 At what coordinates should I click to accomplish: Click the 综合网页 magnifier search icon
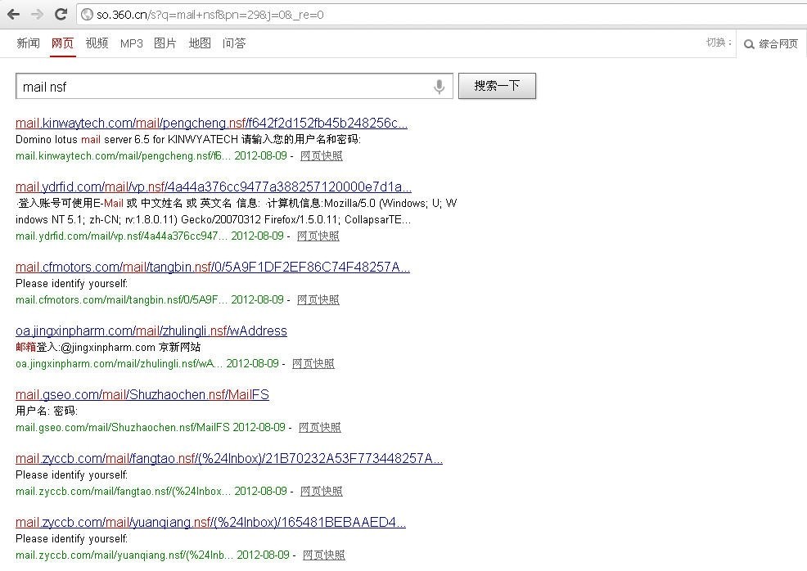749,44
